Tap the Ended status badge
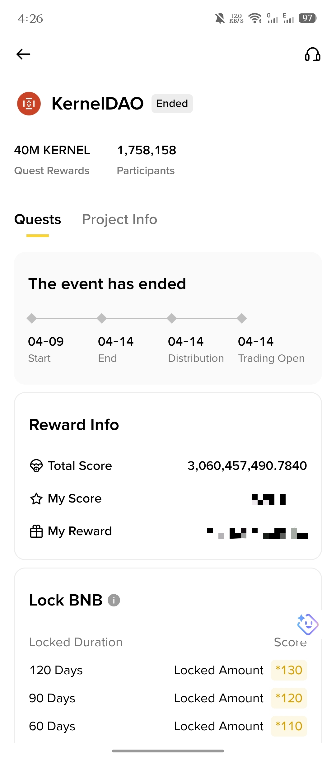Viewport: 336px width, 758px height. [x=172, y=104]
